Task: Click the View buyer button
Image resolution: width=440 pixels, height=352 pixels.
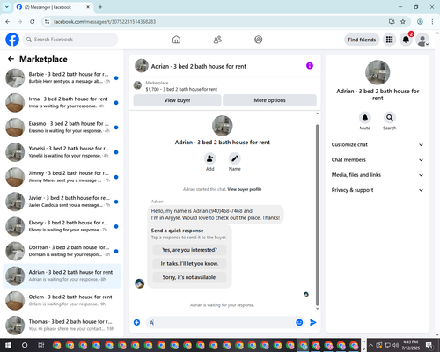Action: tap(177, 100)
